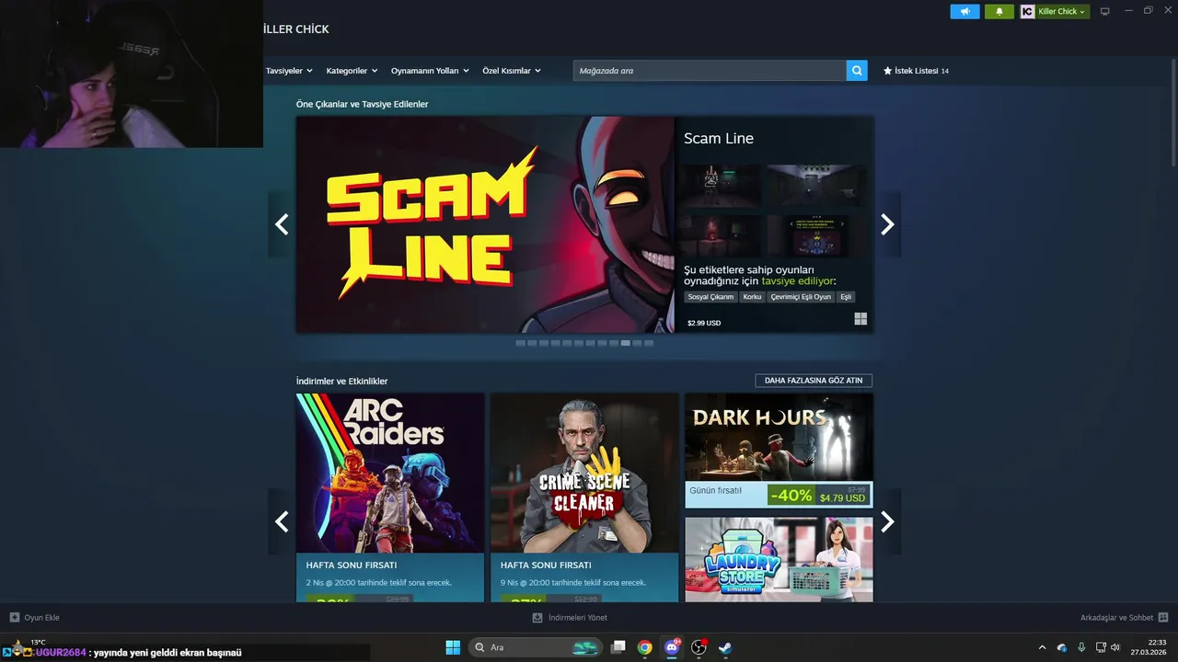Focus the Mağazada ara search field
The image size is (1178, 662).
tap(710, 71)
